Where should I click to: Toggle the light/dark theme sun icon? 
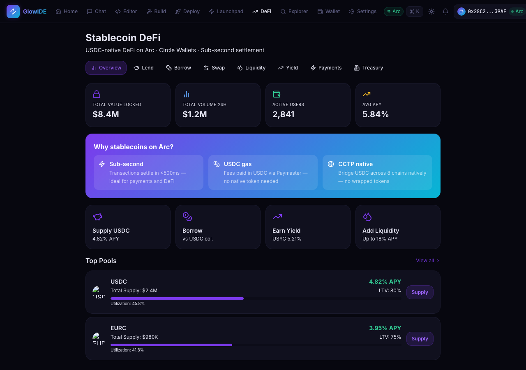tap(431, 12)
